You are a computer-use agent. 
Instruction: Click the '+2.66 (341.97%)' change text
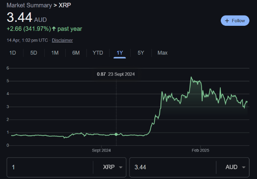pos(29,29)
